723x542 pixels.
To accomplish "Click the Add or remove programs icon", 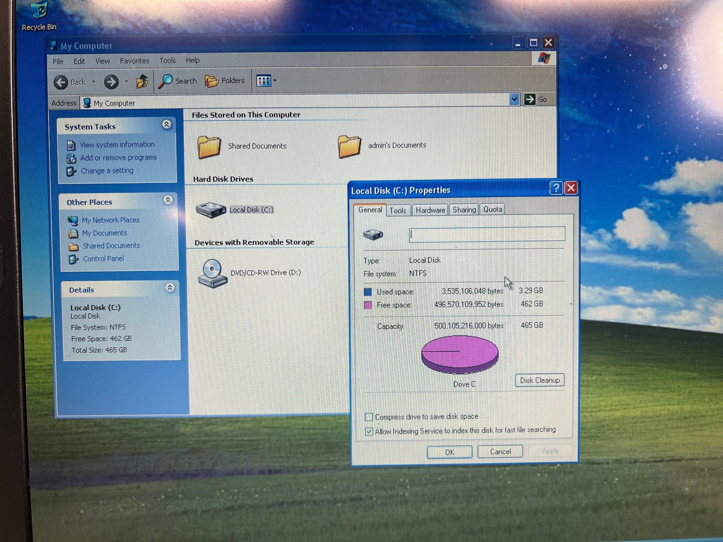I will pos(71,159).
